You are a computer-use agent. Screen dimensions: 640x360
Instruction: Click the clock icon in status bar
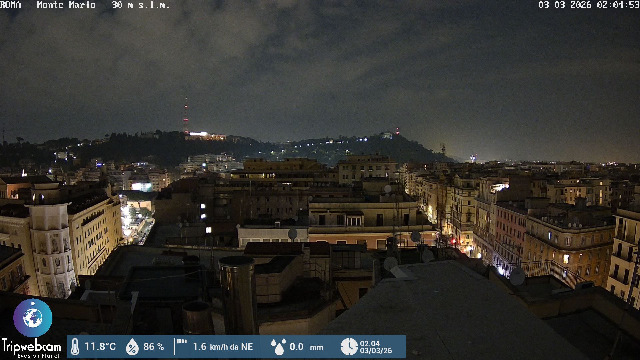tap(349, 347)
